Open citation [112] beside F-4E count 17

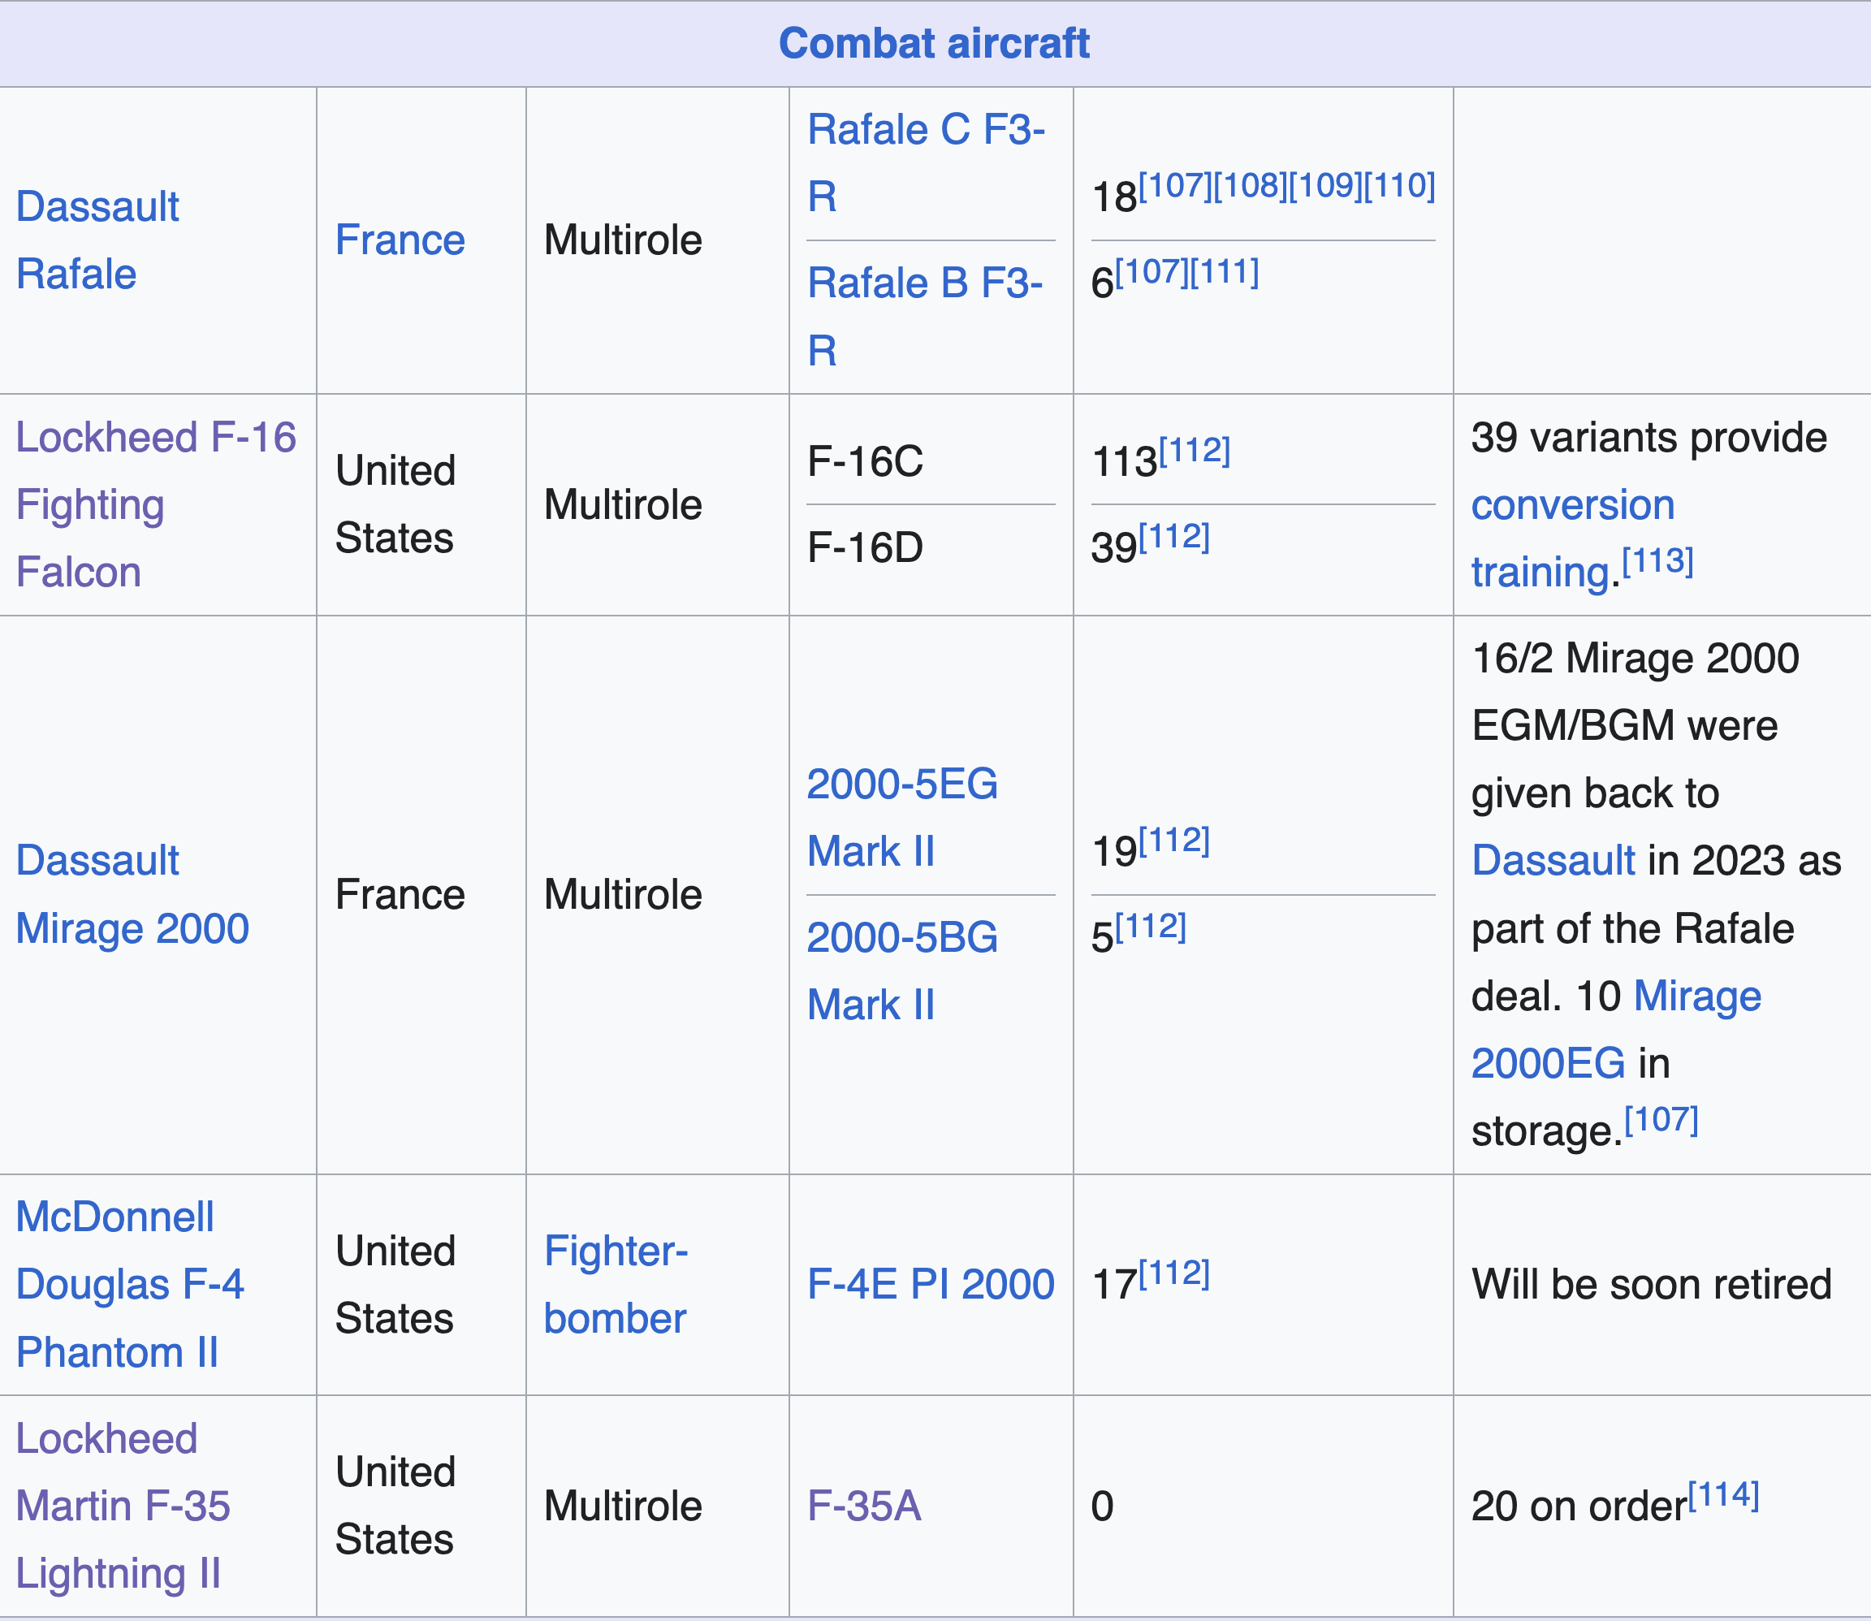click(1173, 1273)
